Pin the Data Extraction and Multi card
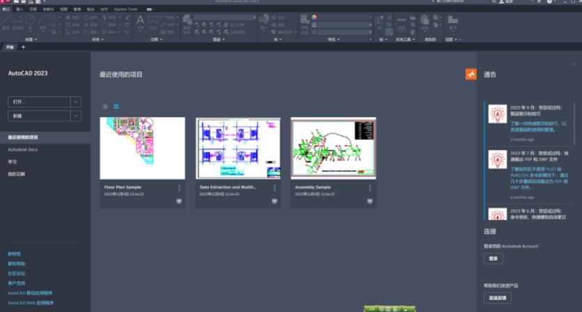The width and height of the screenshot is (582, 312). pos(275,201)
